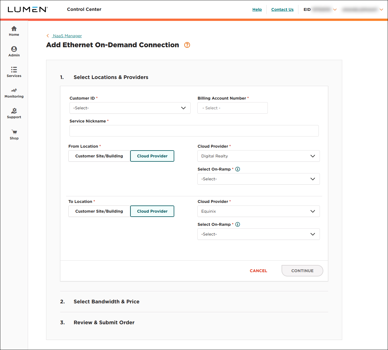
Task: Open the Customer ID dropdown
Action: (x=130, y=108)
